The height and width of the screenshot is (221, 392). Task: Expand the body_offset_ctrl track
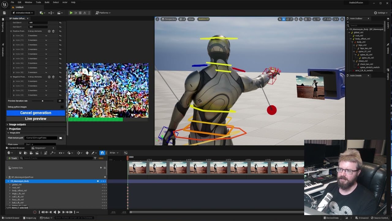[10, 191]
